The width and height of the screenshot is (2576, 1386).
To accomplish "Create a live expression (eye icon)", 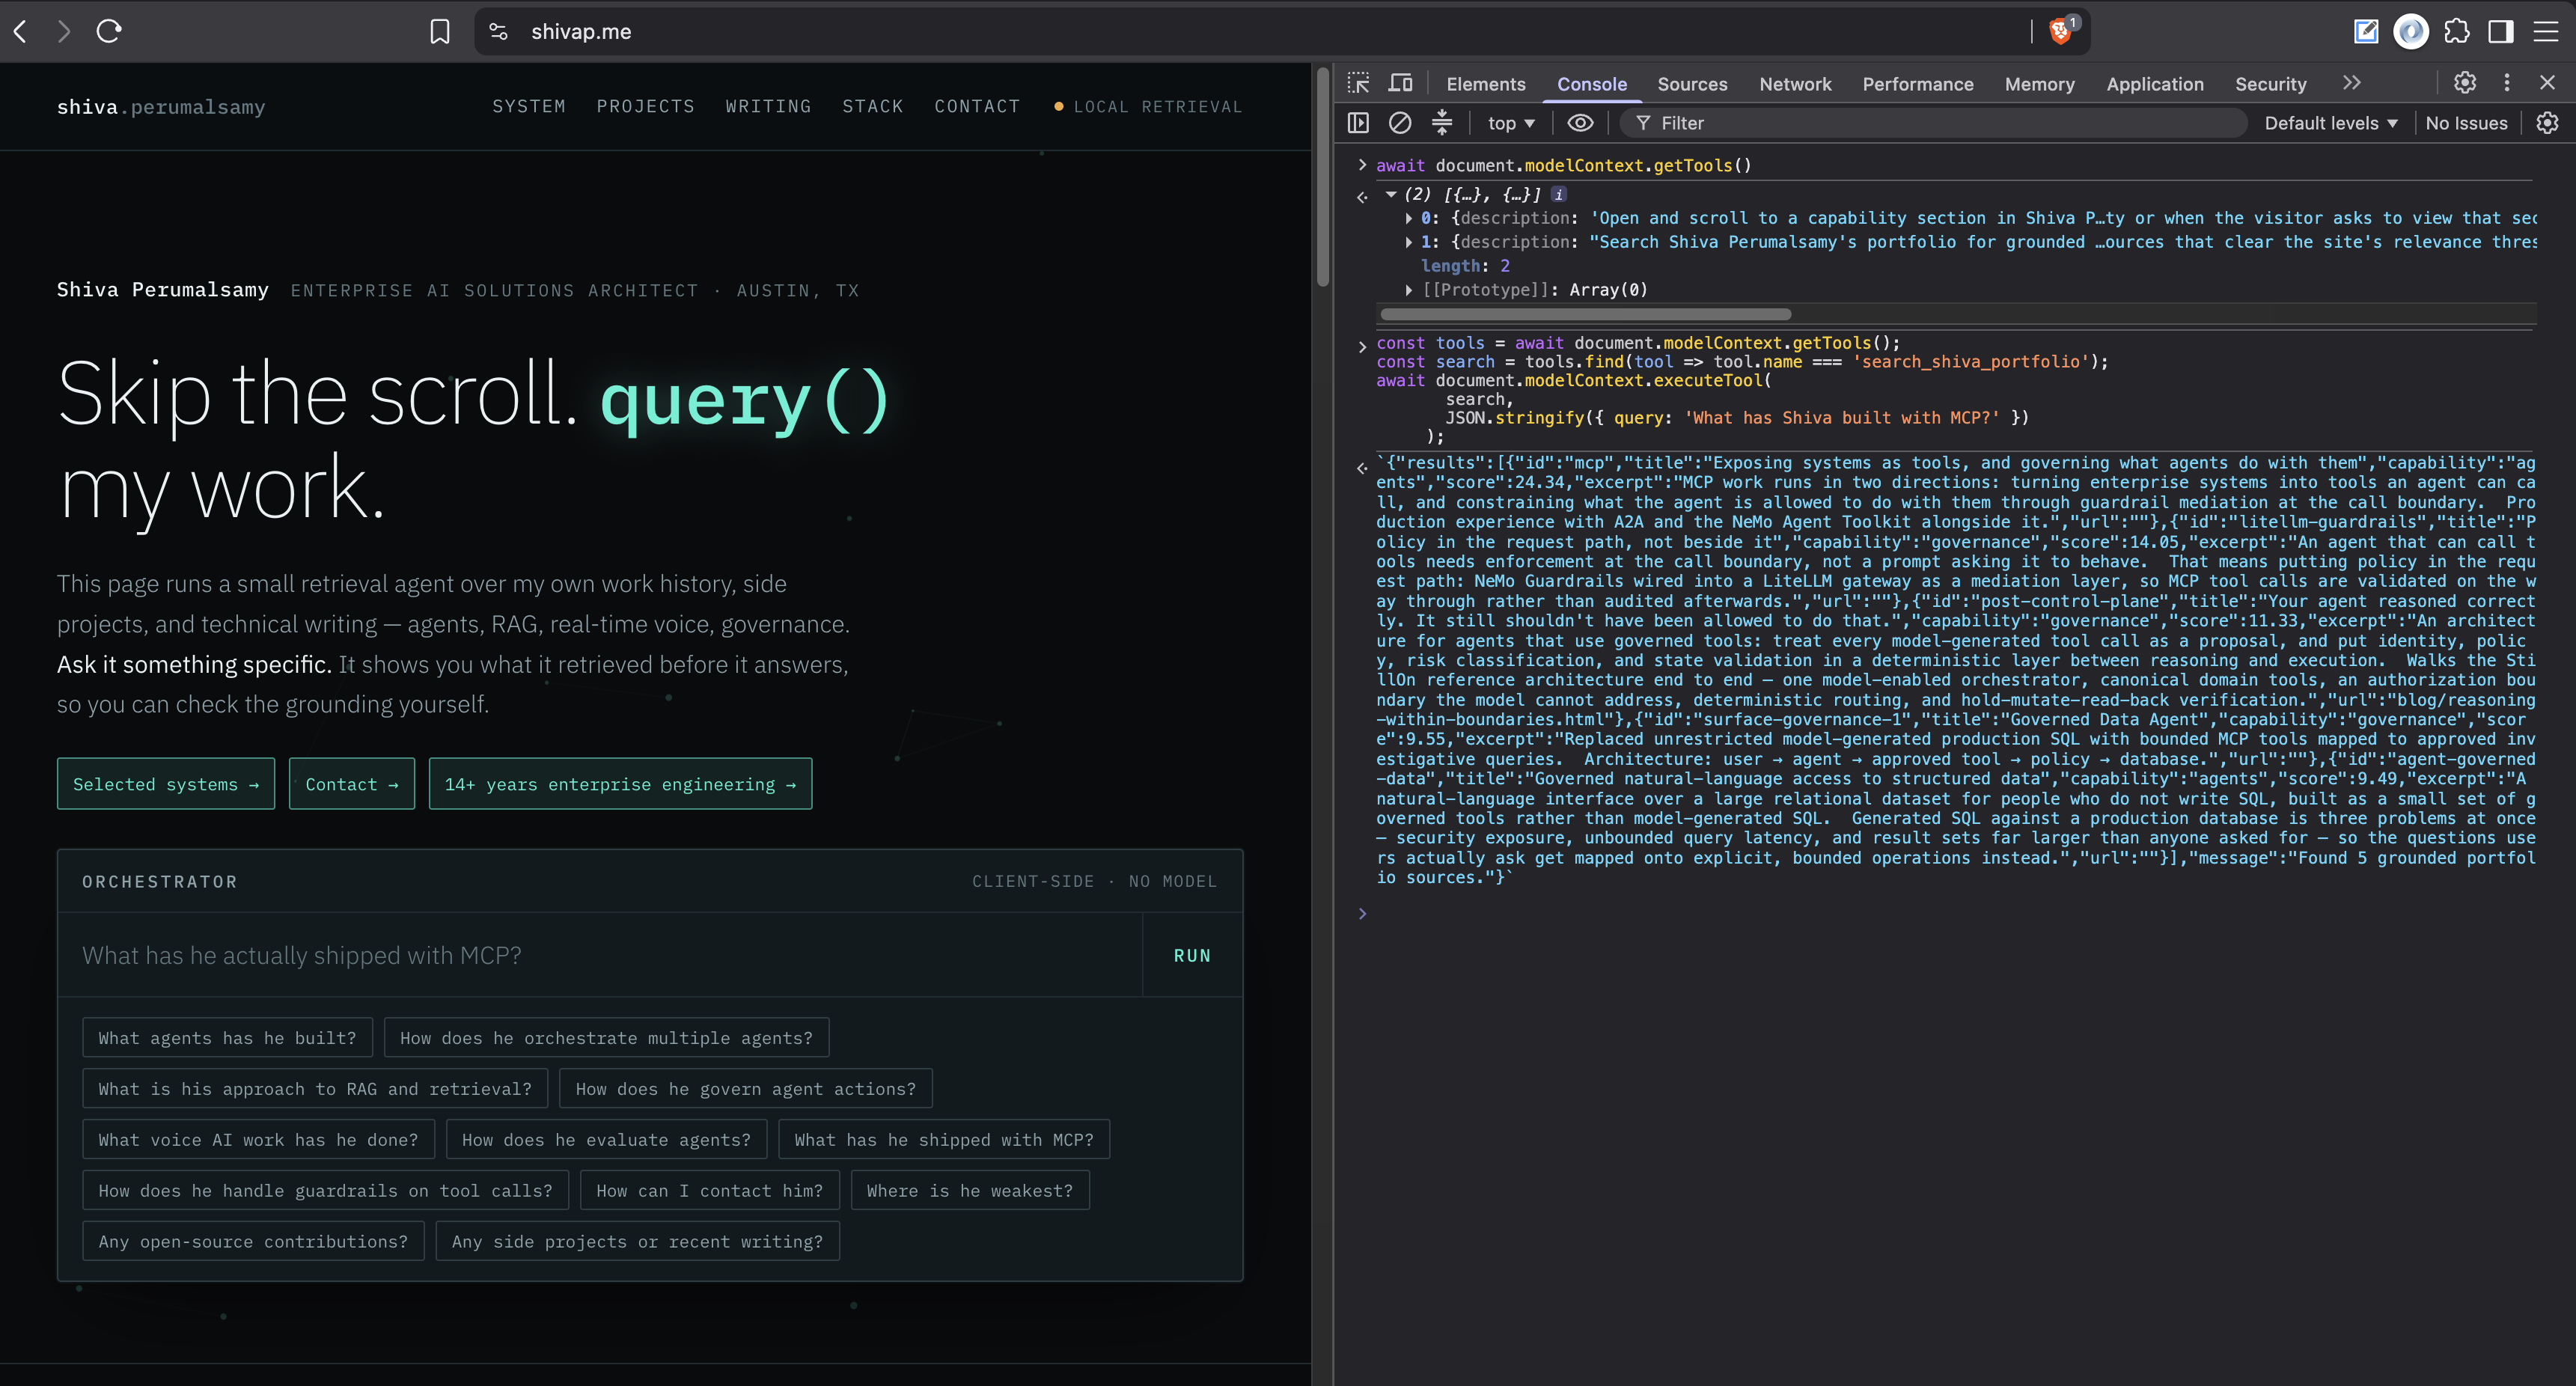I will (x=1580, y=123).
